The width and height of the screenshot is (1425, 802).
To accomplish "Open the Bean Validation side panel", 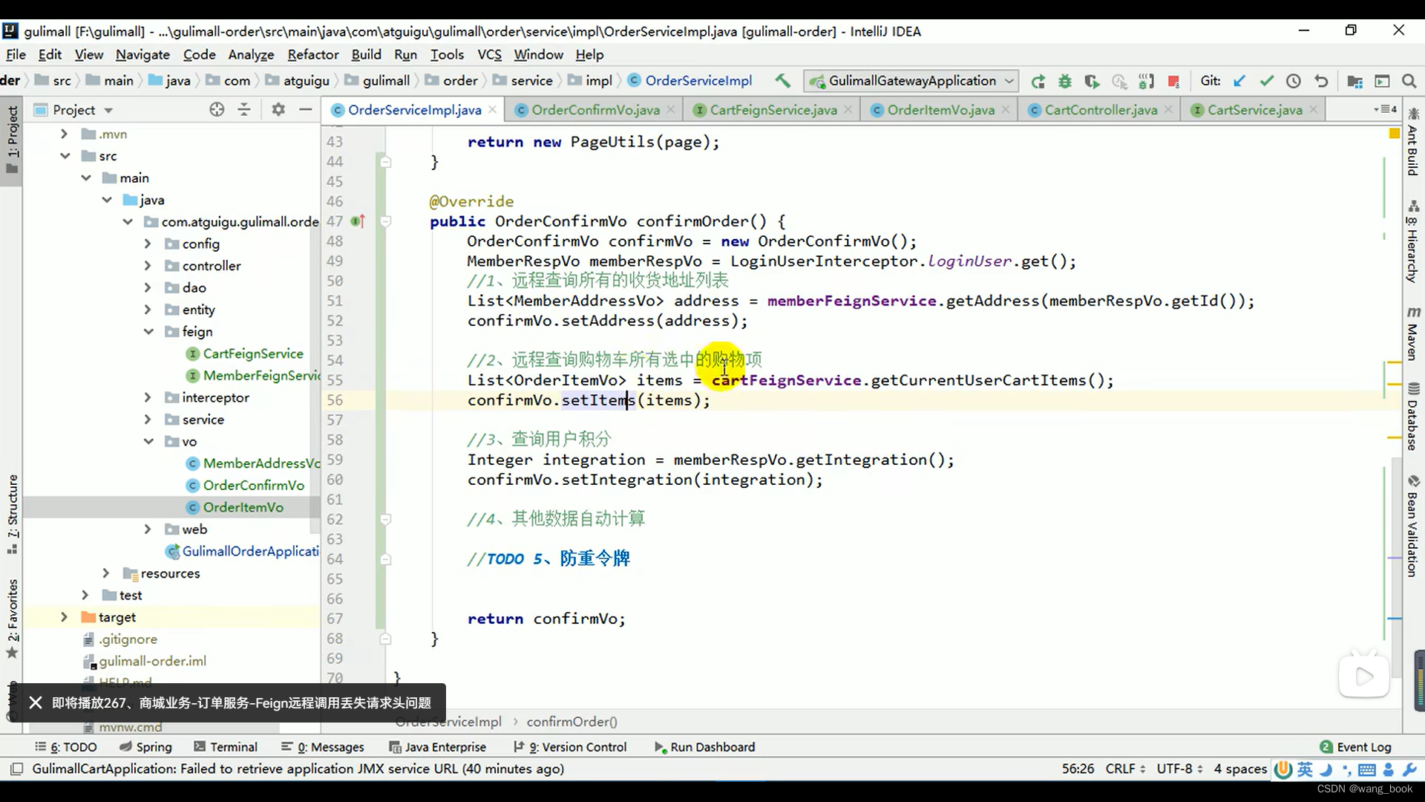I will 1413,526.
